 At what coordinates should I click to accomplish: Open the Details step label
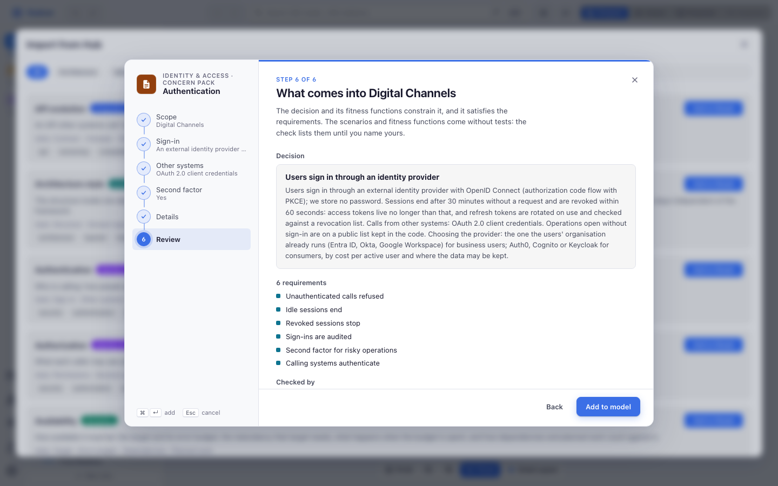point(167,217)
